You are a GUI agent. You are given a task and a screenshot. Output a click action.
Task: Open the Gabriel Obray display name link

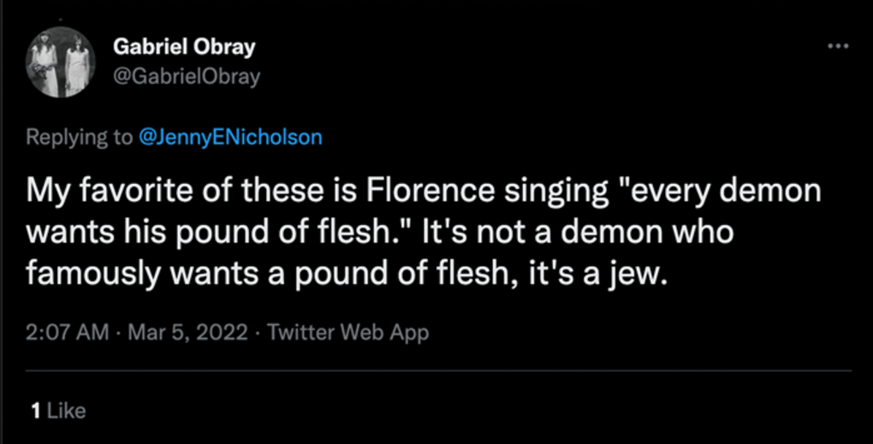[184, 47]
